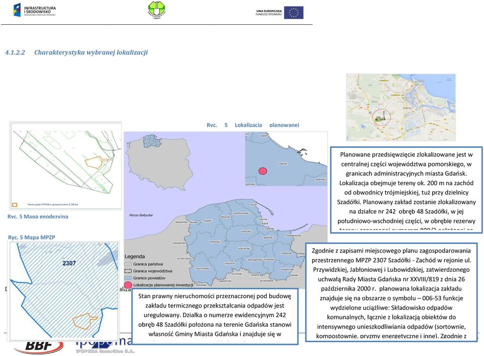This screenshot has width=484, height=356.
Task: Click the 'Sopot' label on the Gdańsk inset map
Action: coord(264,136)
